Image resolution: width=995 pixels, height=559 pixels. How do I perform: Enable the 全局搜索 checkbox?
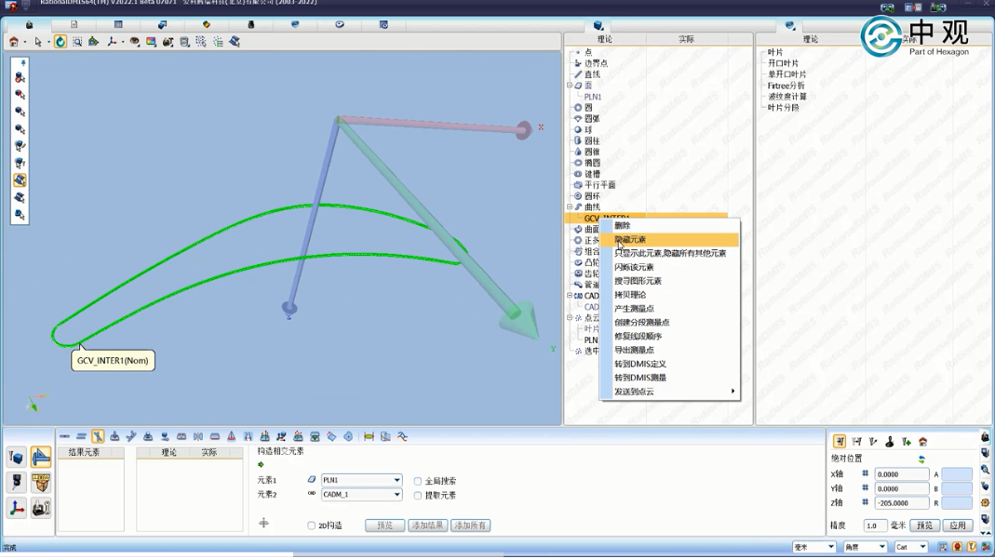coord(418,482)
